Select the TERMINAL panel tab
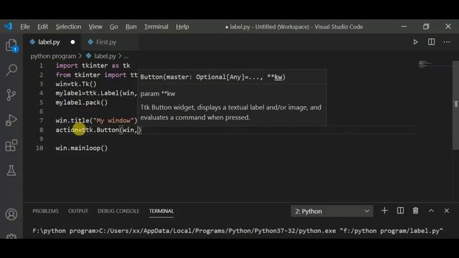Image resolution: width=459 pixels, height=258 pixels. coord(161,211)
